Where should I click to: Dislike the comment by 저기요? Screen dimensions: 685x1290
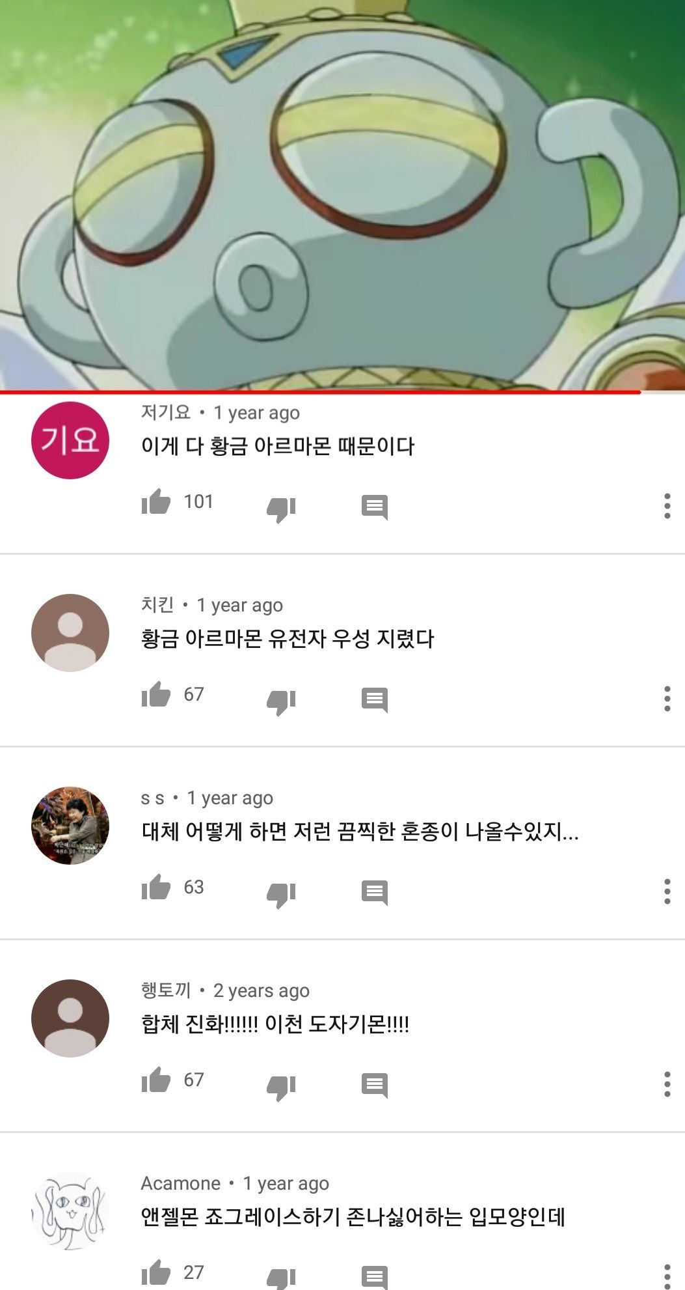(281, 509)
